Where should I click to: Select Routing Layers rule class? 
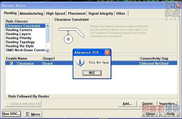25,34
